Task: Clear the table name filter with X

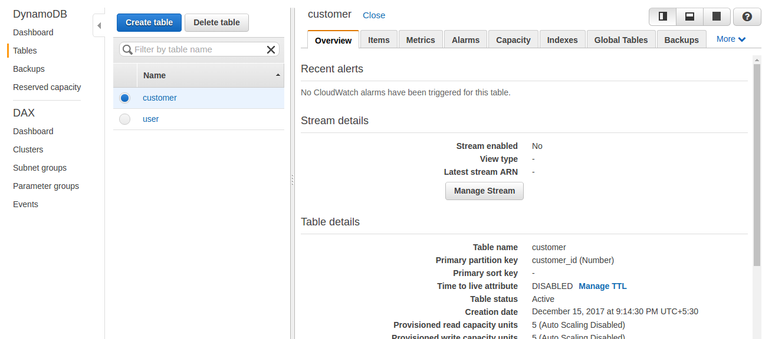Action: 271,49
